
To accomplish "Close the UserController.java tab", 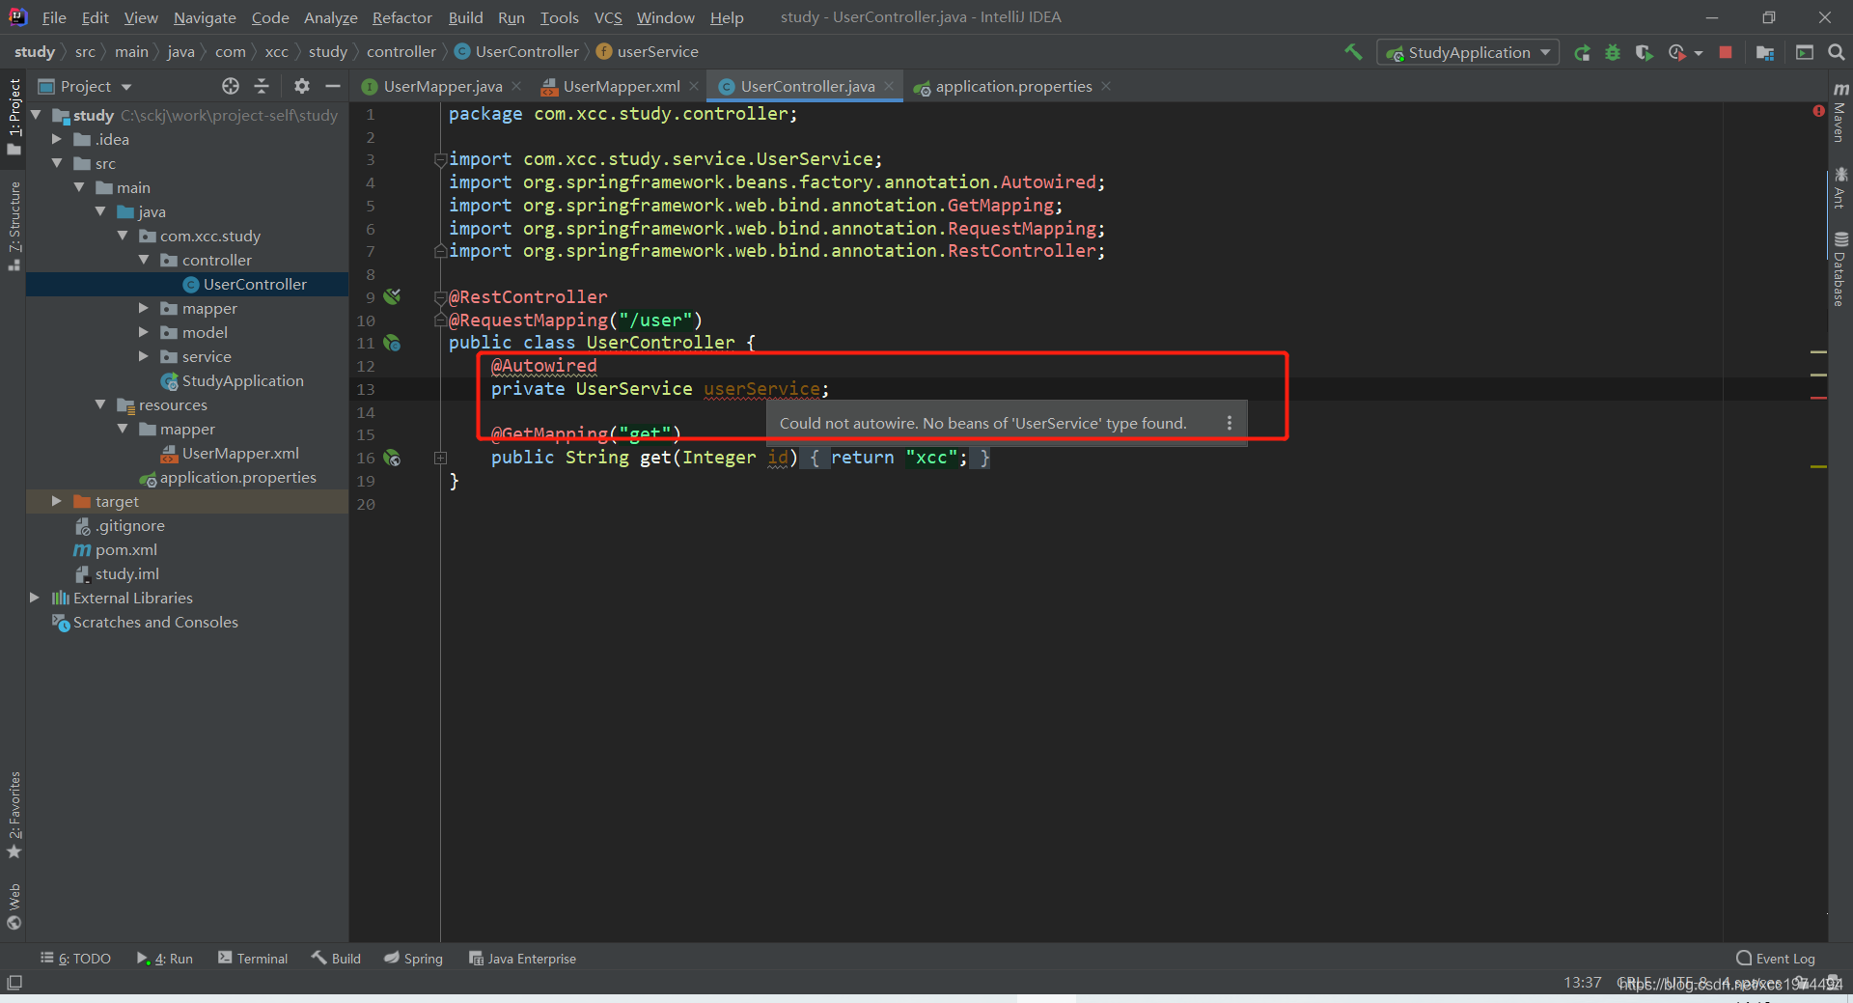I will [x=889, y=86].
